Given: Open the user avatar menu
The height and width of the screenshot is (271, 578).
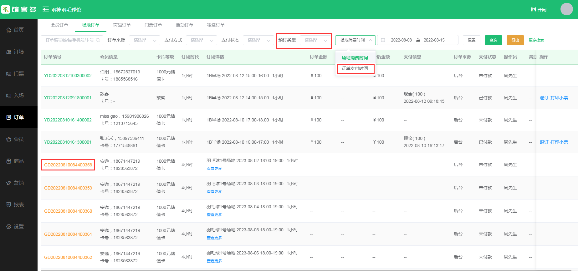Looking at the screenshot, I should pos(566,9).
